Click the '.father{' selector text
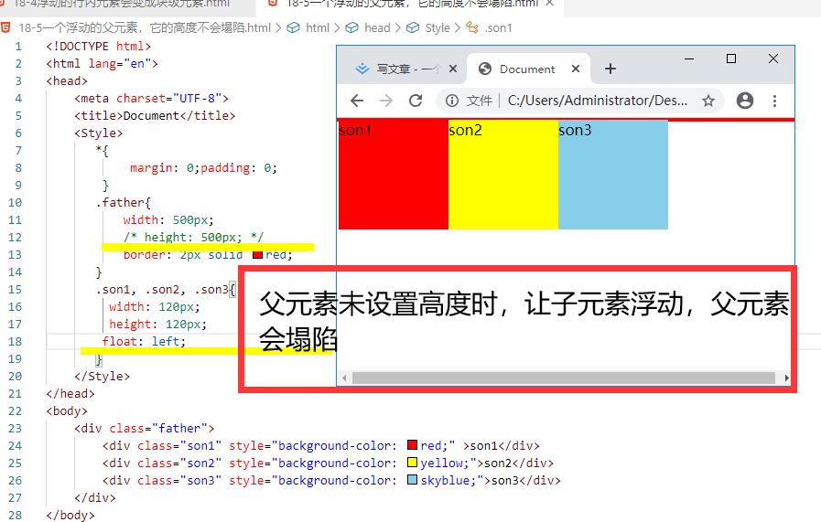821x522 pixels. point(124,202)
